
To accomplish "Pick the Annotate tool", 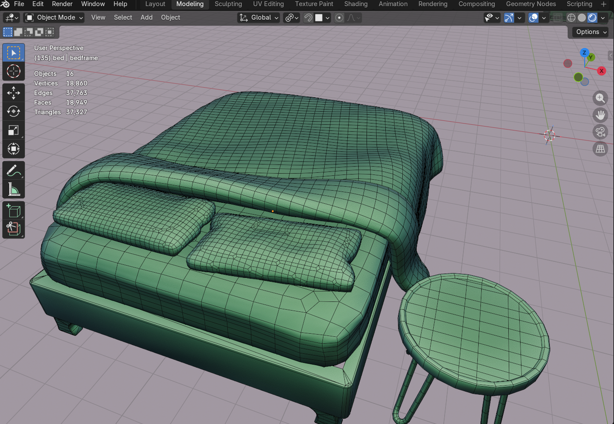I will click(x=13, y=170).
